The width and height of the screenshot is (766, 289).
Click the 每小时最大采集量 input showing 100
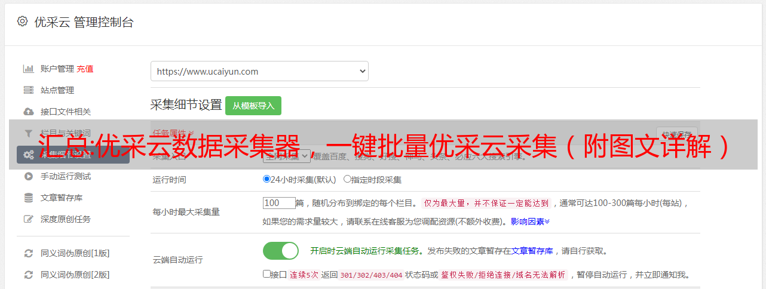[279, 203]
